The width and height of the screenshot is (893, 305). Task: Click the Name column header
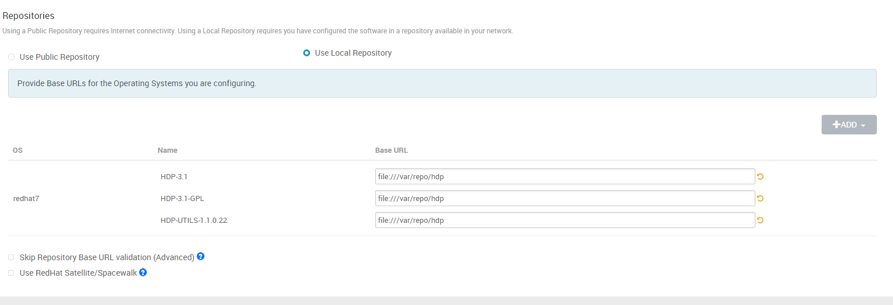167,150
